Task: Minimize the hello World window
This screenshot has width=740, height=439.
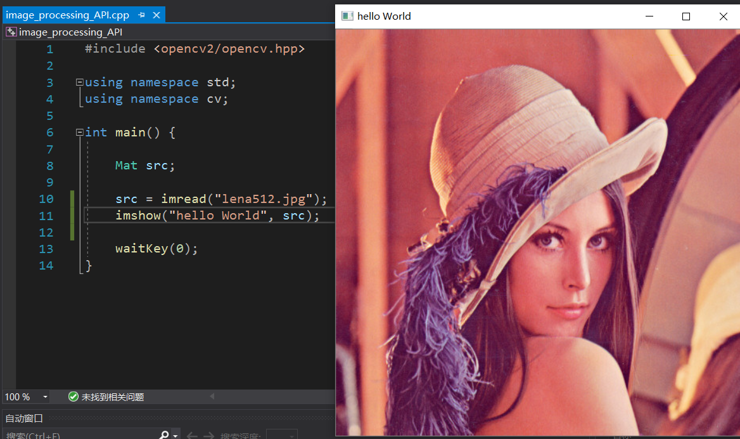Action: (x=649, y=16)
